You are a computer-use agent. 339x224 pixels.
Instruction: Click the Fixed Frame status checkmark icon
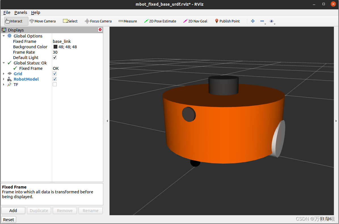coord(15,68)
